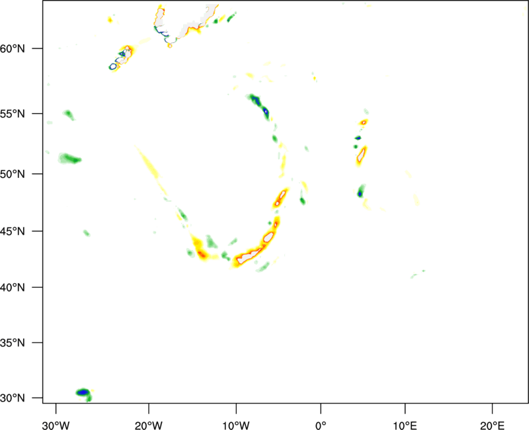
Task: Click the 45°N latitude label
Action: click(13, 231)
